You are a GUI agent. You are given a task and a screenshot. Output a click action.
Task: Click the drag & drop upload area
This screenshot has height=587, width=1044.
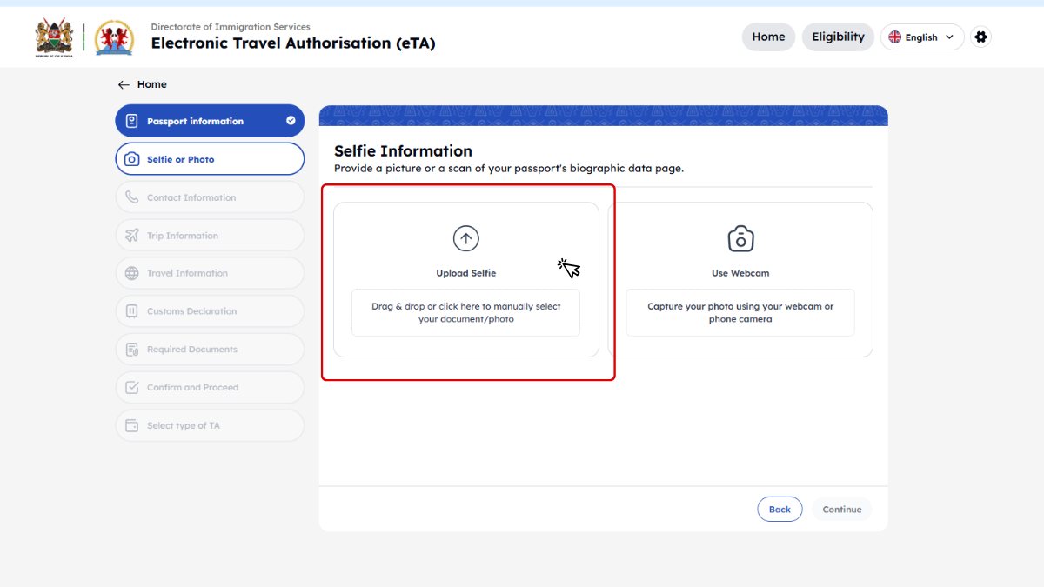pos(465,313)
